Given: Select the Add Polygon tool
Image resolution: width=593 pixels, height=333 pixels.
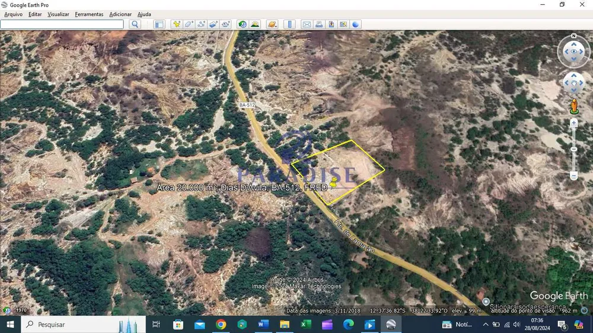Looking at the screenshot, I should [x=189, y=24].
